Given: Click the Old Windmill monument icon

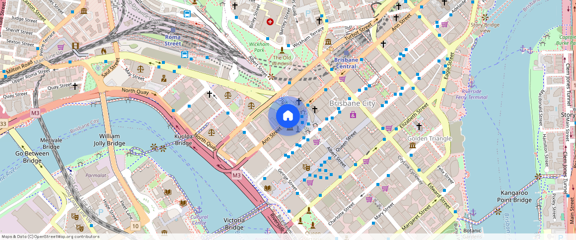Looking at the screenshot, I should coord(282,50).
